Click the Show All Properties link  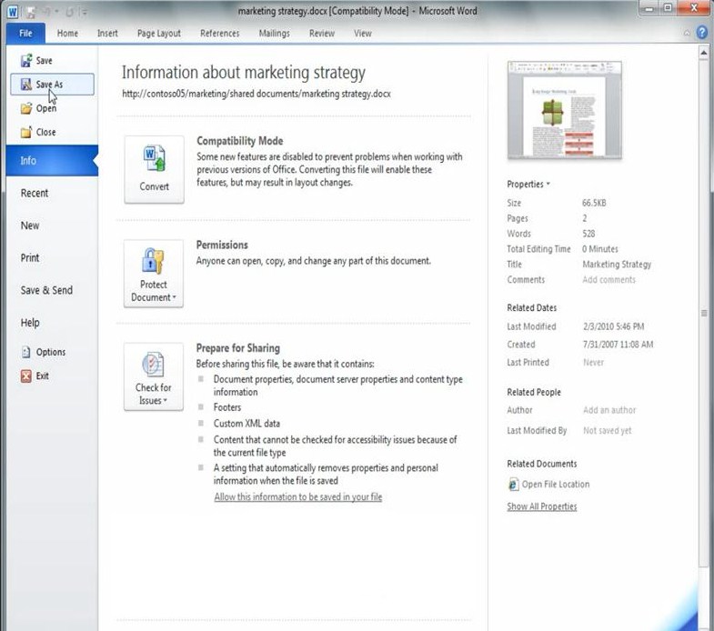pos(542,506)
